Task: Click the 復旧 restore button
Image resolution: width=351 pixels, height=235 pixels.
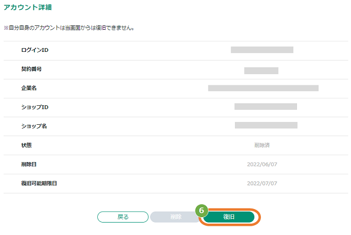Action: tap(229, 217)
